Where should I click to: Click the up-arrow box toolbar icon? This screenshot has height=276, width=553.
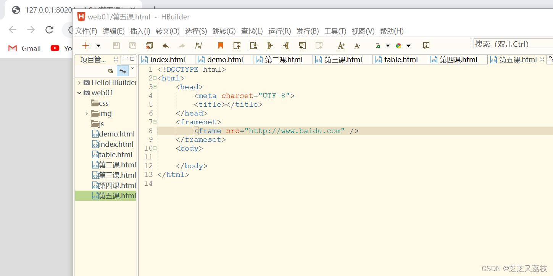click(237, 46)
